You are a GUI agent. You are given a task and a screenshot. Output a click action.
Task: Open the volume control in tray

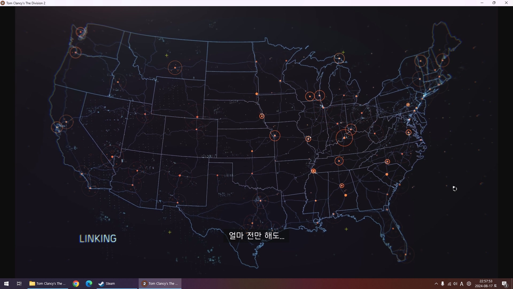click(x=455, y=284)
